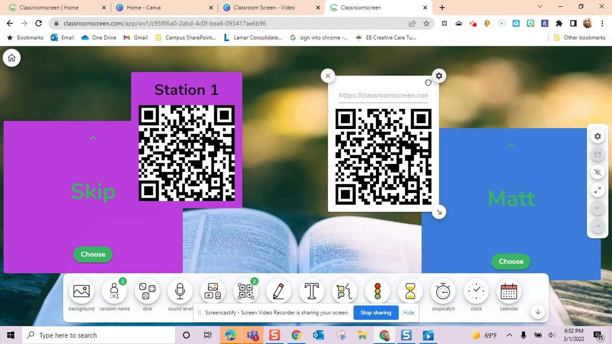Screen dimensions: 612x344
Task: Open the Windows Start menu
Action: (x=11, y=335)
